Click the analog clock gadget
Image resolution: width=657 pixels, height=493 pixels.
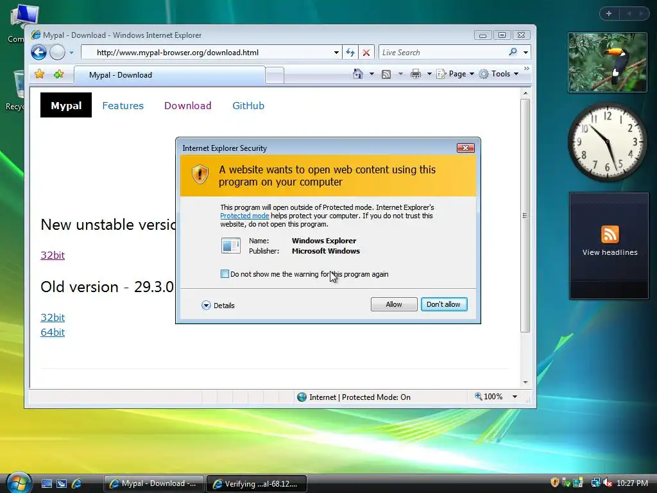point(608,142)
